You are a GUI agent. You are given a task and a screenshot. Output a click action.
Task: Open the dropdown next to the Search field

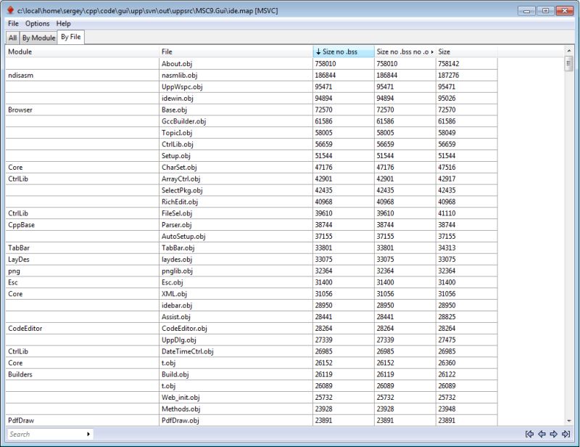point(88,434)
